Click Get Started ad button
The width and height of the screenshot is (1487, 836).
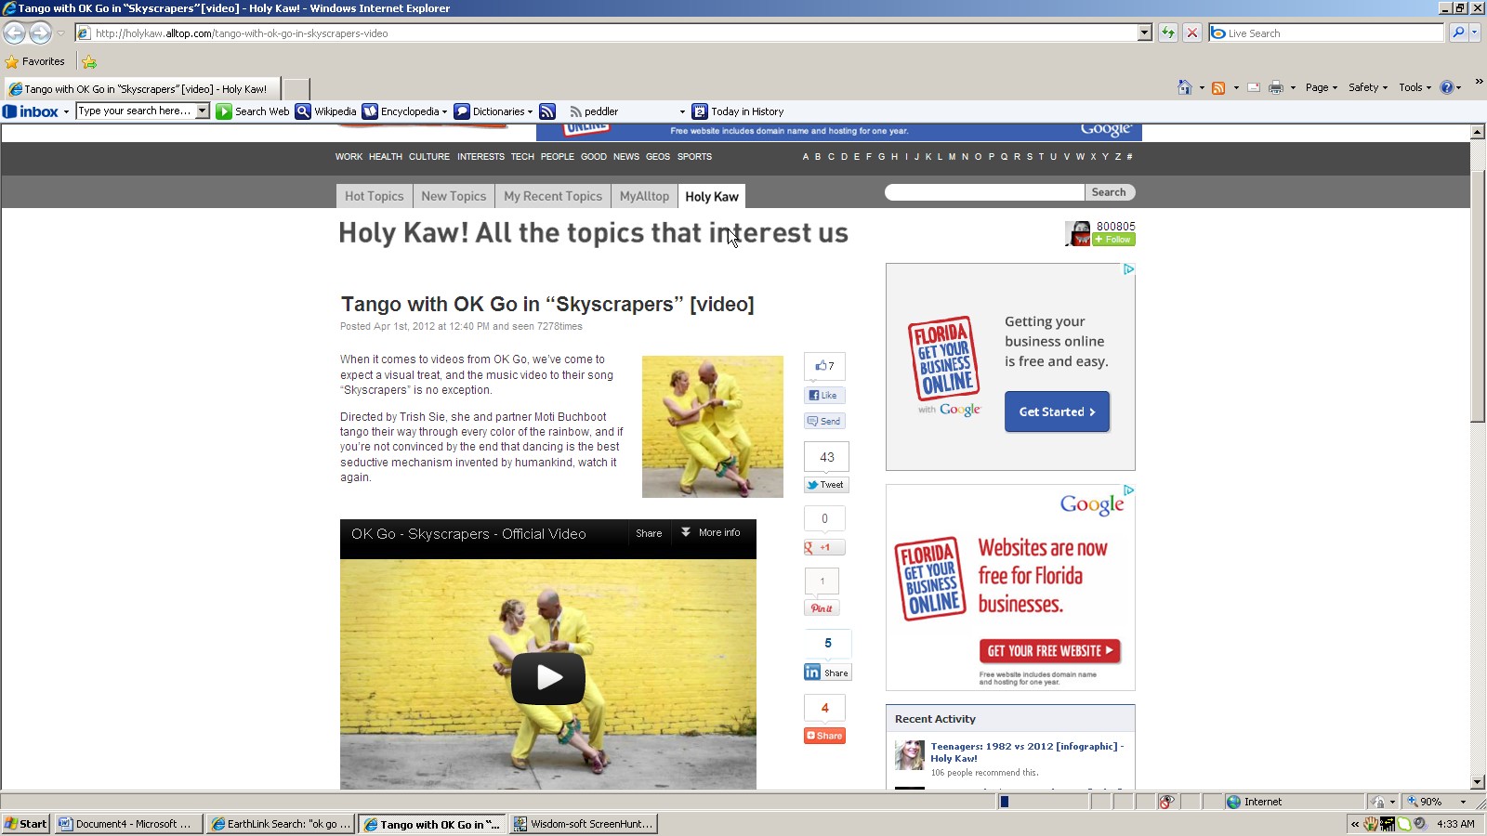click(1057, 411)
